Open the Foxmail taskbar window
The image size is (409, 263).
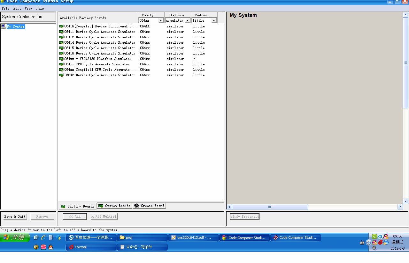(x=91, y=247)
